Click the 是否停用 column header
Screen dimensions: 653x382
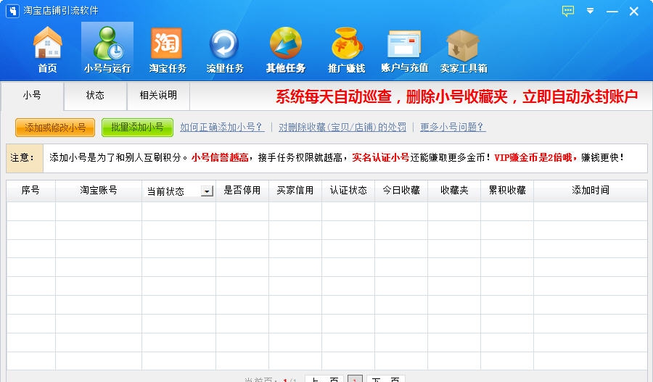(242, 191)
